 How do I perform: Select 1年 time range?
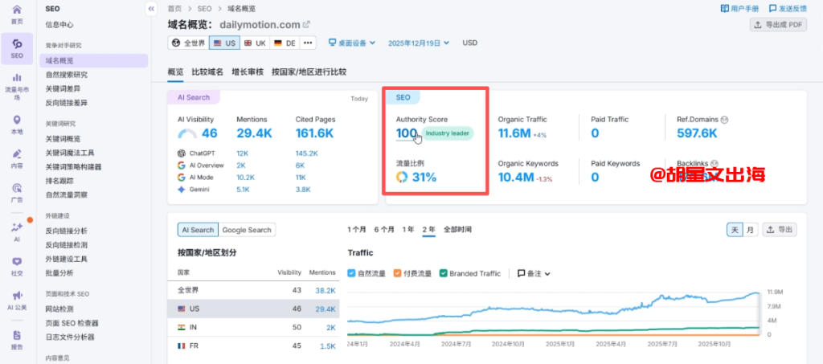pyautogui.click(x=407, y=229)
